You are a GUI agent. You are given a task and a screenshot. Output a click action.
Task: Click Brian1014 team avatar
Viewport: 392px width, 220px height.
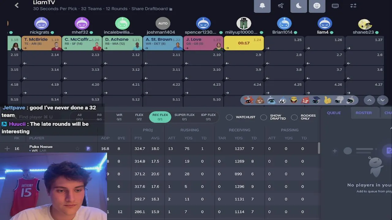[x=284, y=23]
